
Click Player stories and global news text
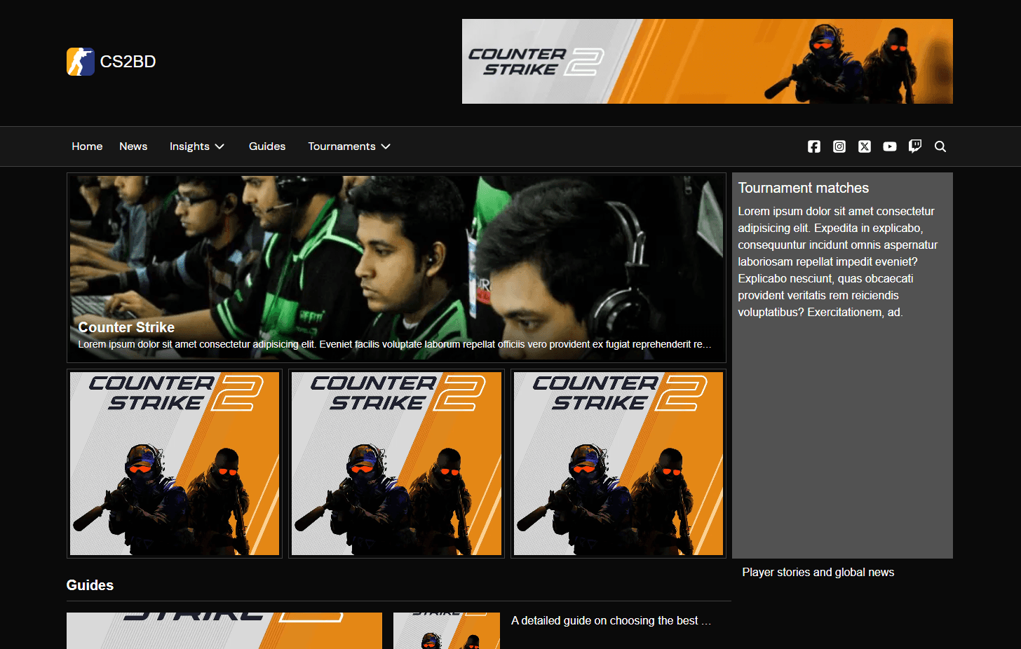pos(818,573)
